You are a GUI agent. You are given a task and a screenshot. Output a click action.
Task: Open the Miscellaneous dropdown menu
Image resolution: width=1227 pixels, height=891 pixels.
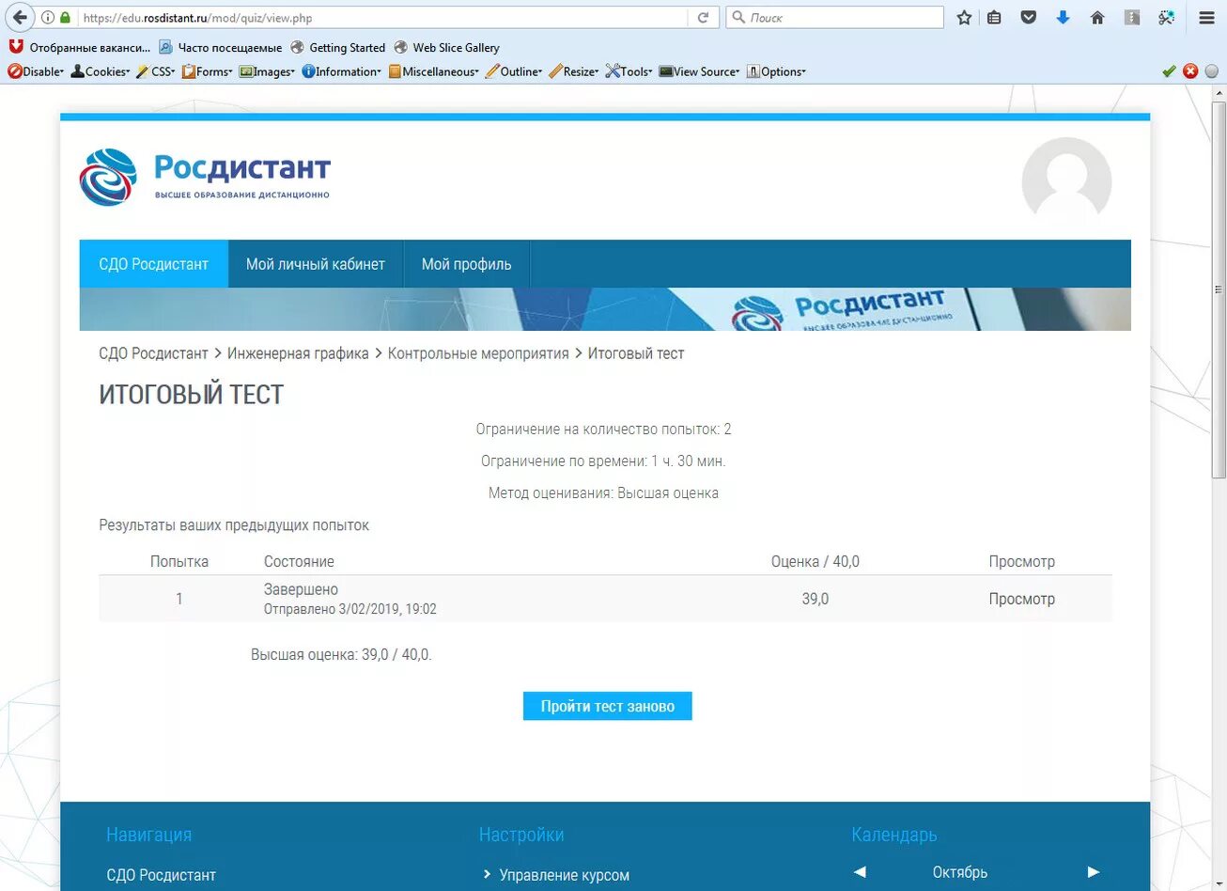[434, 71]
